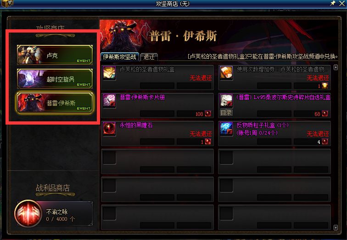Select the 永恒的黑瞳石 item icon
347x240 pixels.
pos(109,129)
